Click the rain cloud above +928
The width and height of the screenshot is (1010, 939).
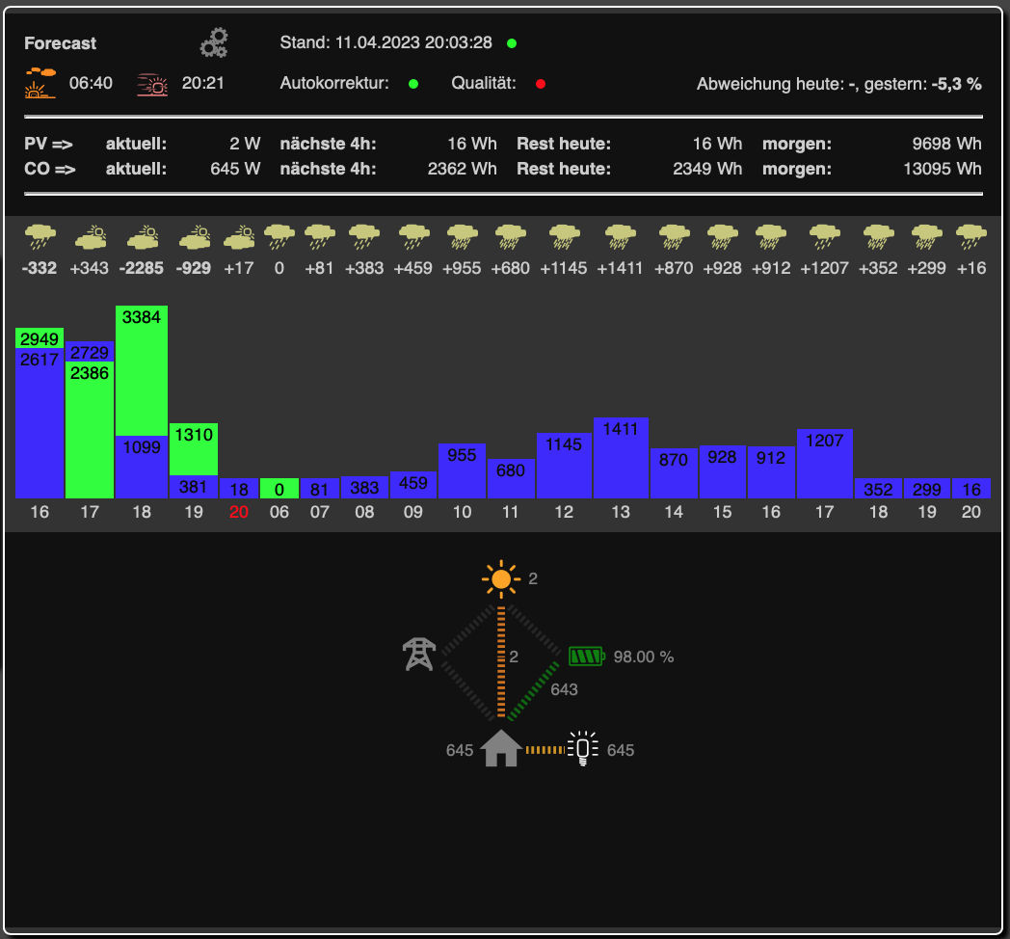[723, 237]
